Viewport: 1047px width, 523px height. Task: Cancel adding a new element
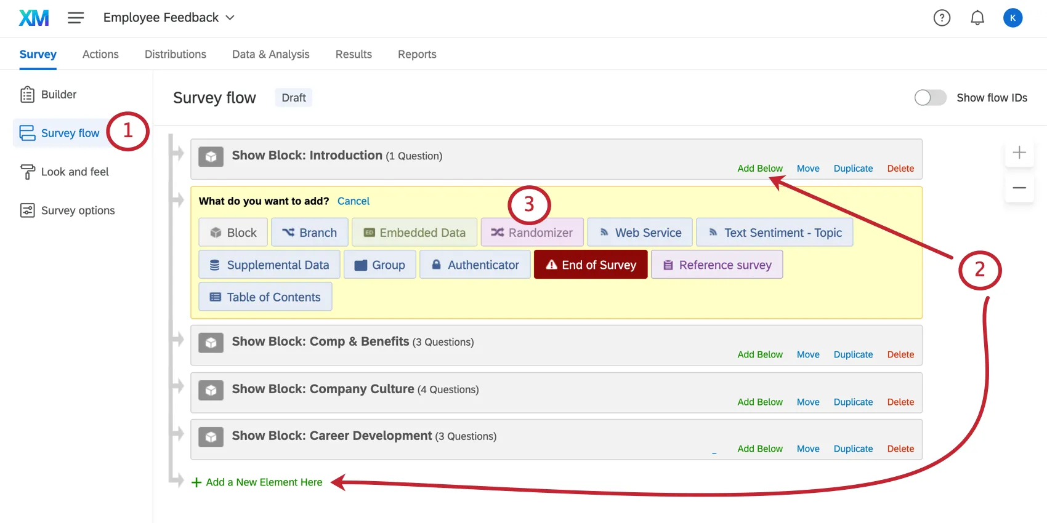click(354, 201)
